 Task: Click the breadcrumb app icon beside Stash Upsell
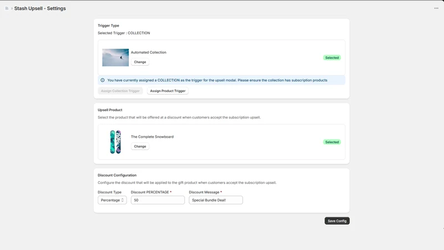(7, 8)
